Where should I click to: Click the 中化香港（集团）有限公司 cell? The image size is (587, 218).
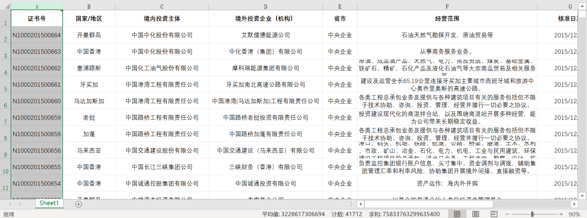click(265, 52)
